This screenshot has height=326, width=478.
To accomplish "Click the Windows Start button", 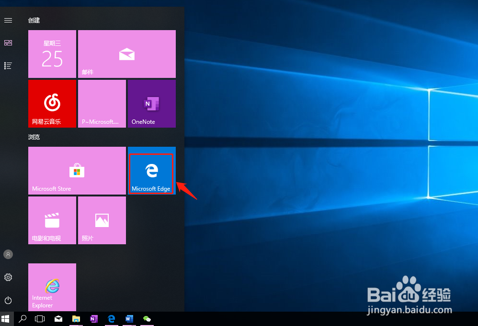I will click(5, 319).
